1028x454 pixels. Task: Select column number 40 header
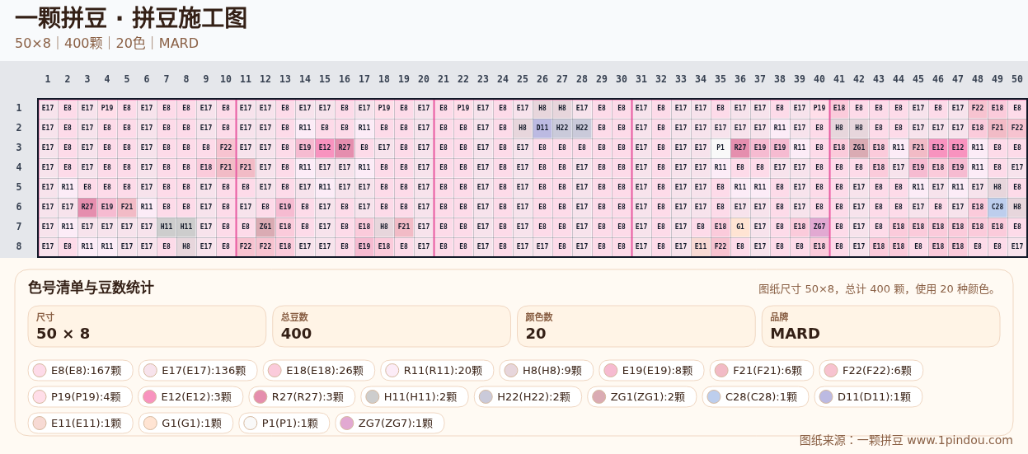pyautogui.click(x=819, y=79)
